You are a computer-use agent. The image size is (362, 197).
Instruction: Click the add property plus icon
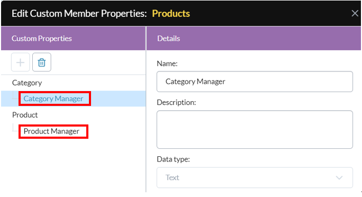21,62
